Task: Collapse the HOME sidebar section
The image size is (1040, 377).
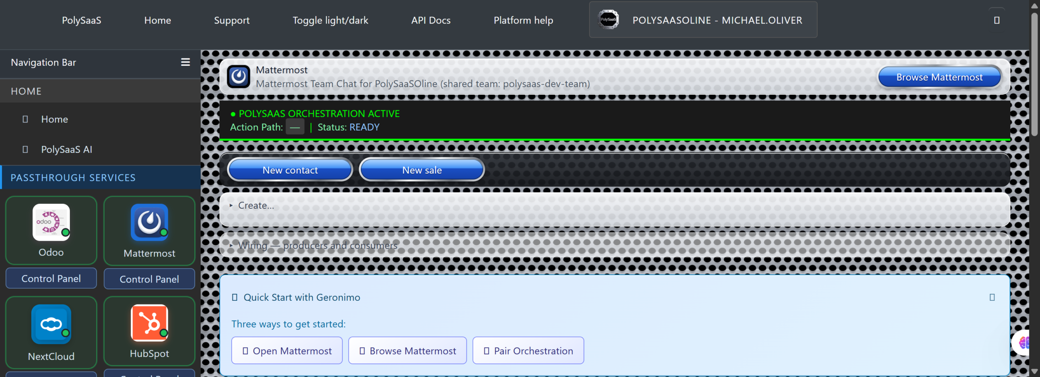Action: pyautogui.click(x=100, y=91)
